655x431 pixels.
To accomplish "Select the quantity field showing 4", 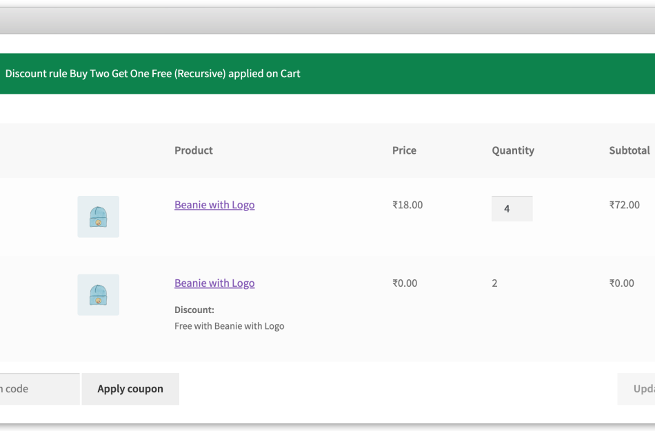I will click(512, 208).
